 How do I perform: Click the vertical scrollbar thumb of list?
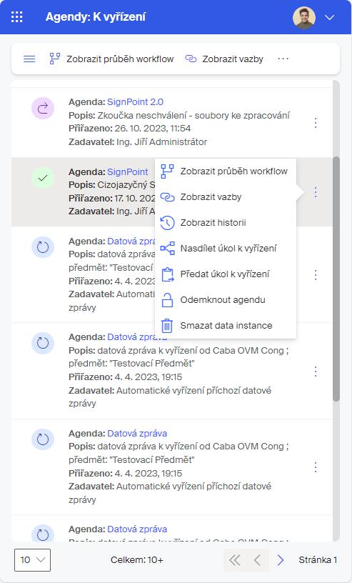click(336, 279)
